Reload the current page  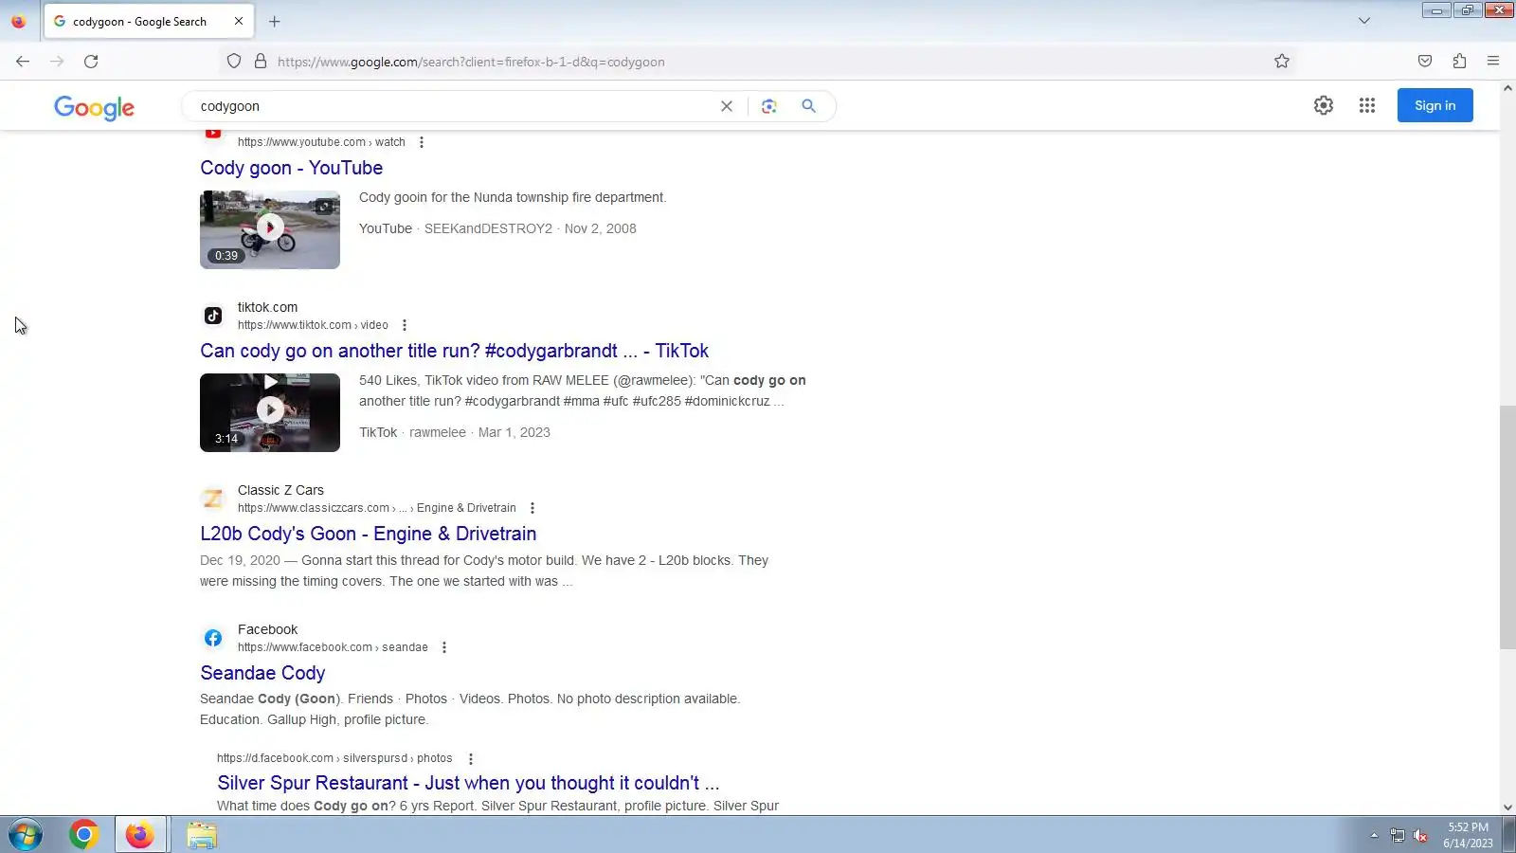click(x=91, y=62)
